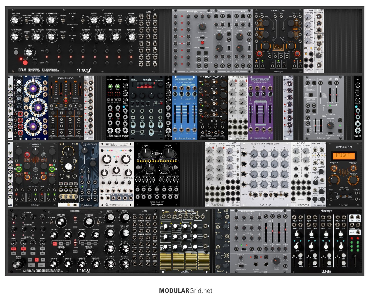372x296 pixels.
Task: Click the Subharmonicon VCA DECAY knob
Action: coord(125,264)
